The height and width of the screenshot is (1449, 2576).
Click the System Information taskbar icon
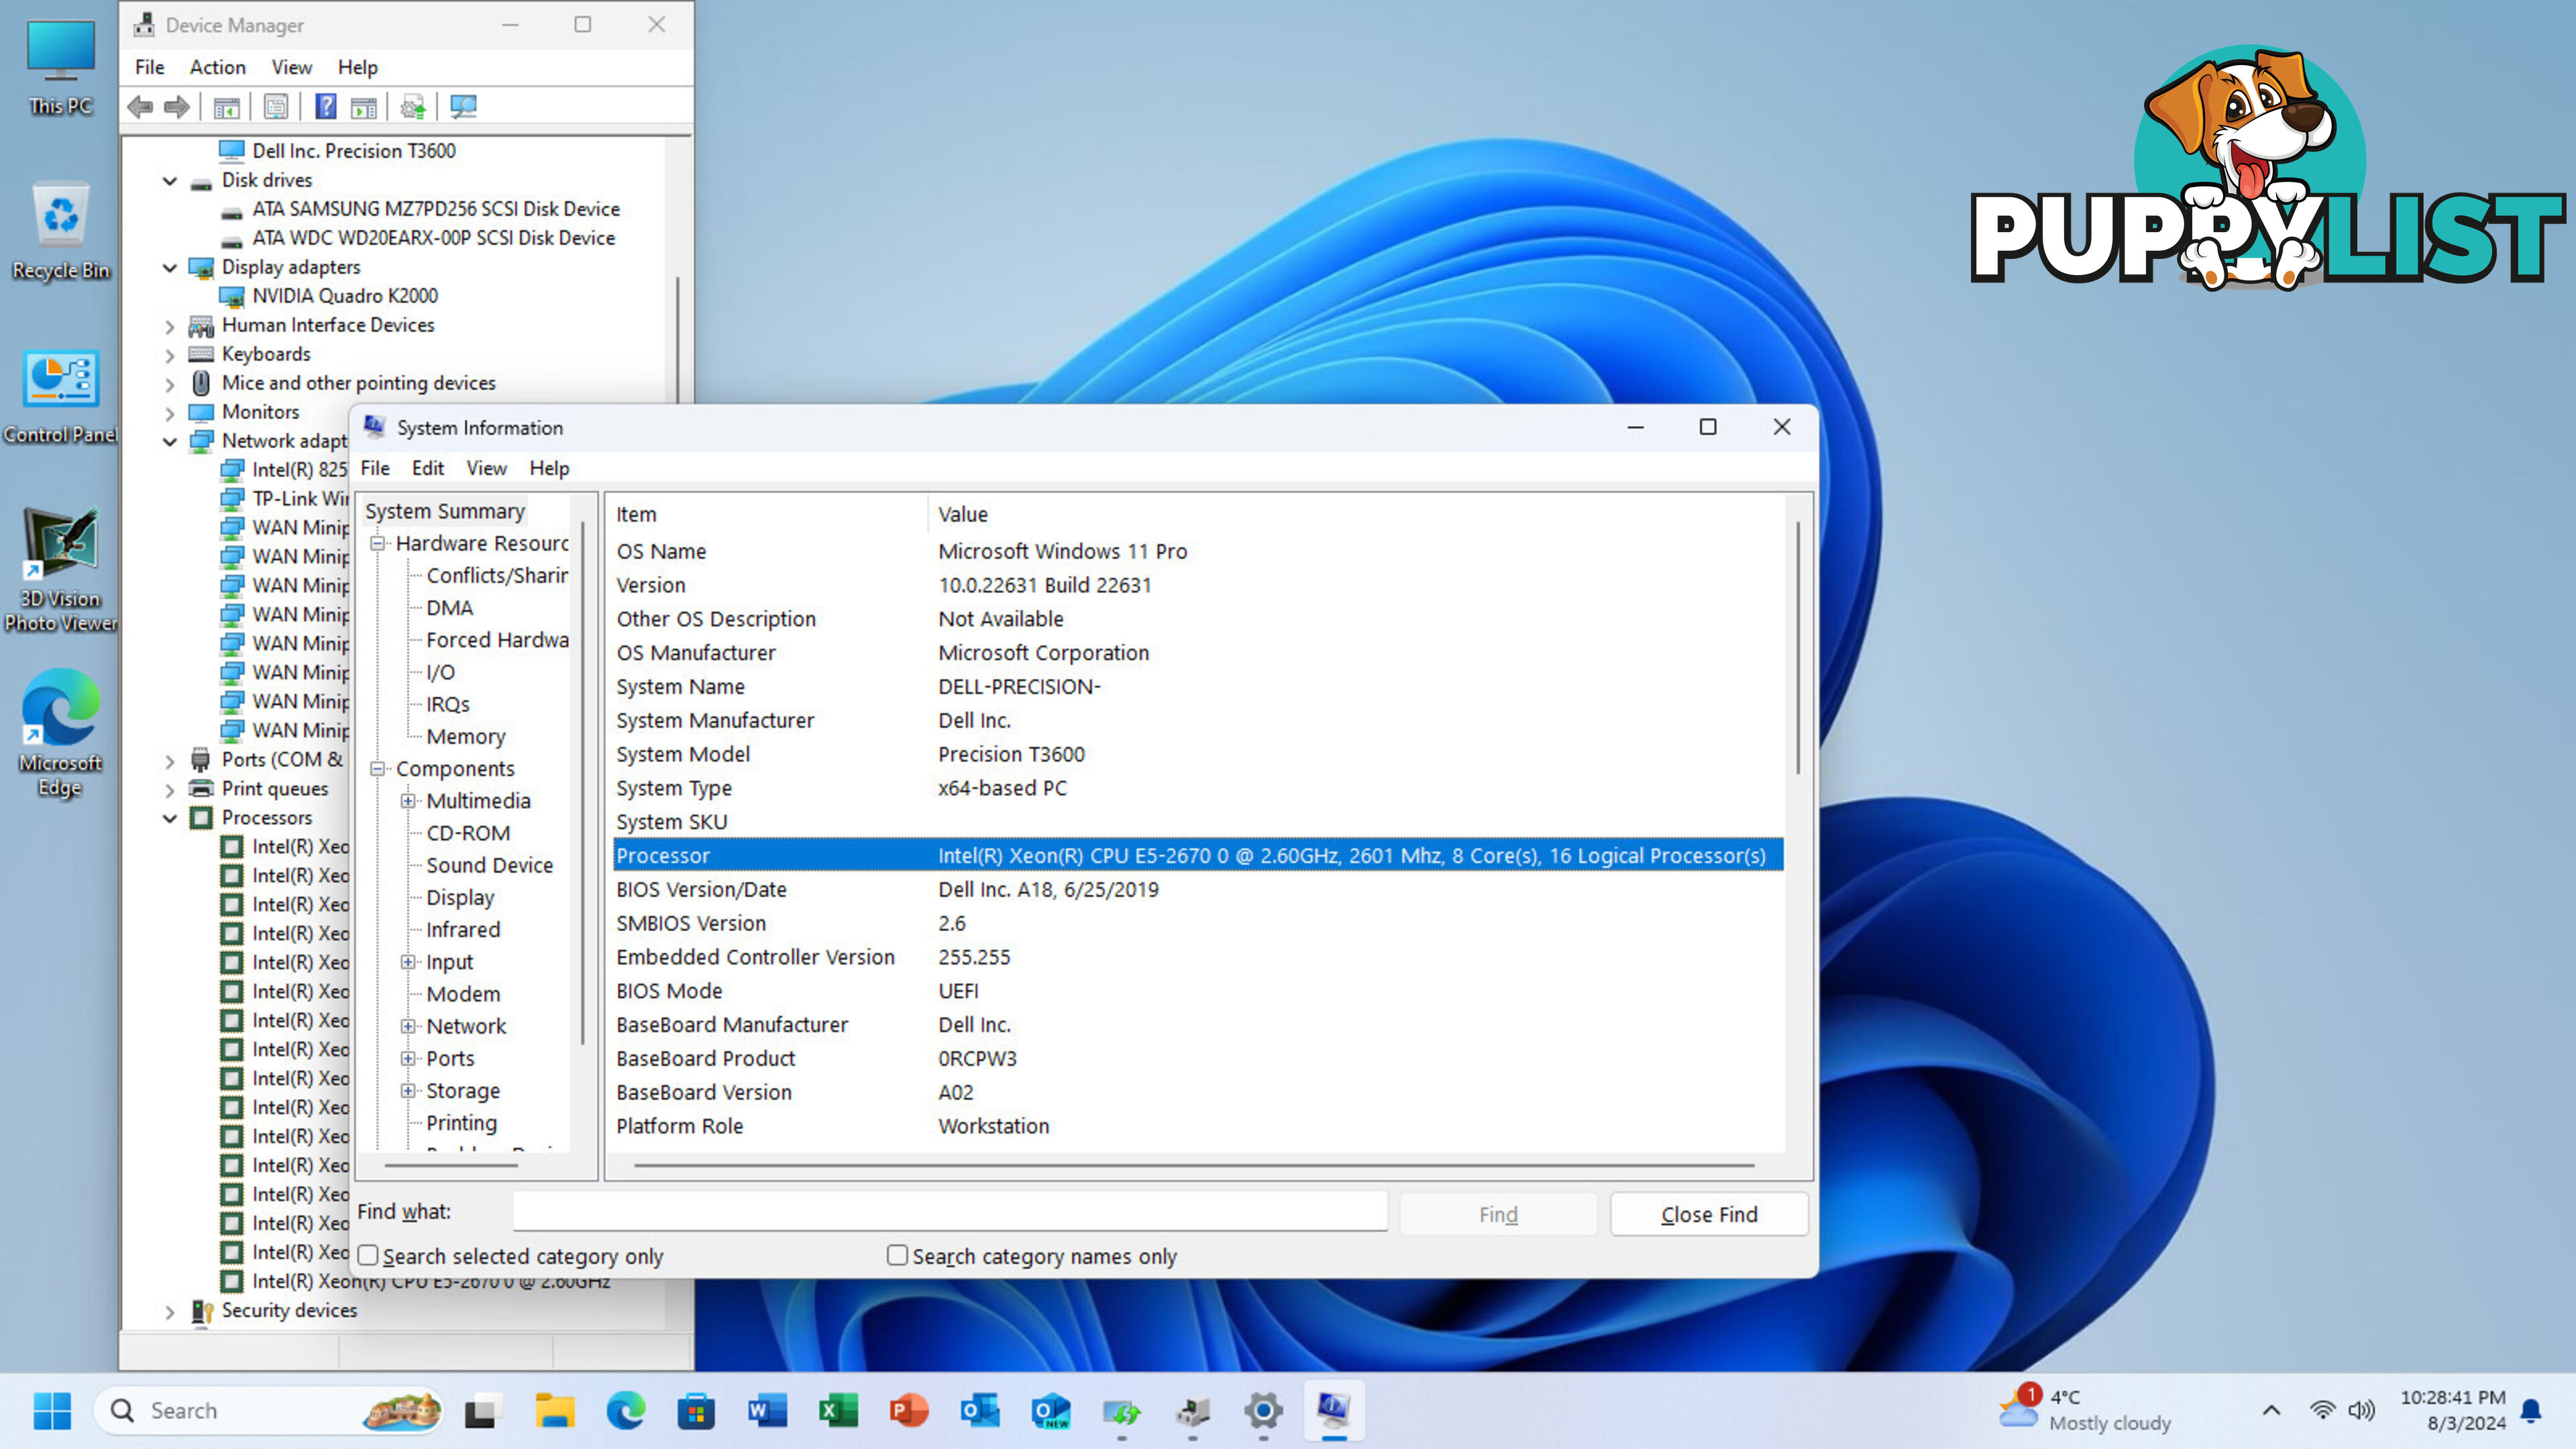[x=1334, y=1411]
